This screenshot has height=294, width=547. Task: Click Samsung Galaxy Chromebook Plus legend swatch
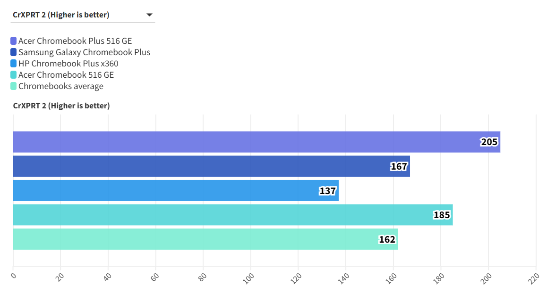(13, 52)
